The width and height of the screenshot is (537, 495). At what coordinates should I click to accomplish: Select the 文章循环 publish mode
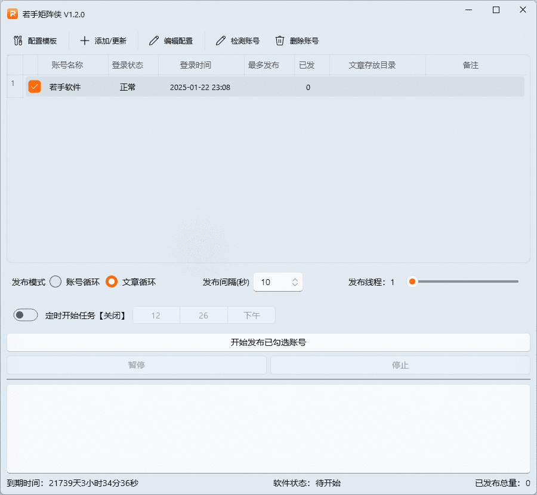tap(111, 281)
